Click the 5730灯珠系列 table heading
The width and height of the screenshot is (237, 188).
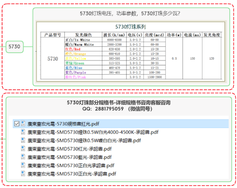click(130, 27)
